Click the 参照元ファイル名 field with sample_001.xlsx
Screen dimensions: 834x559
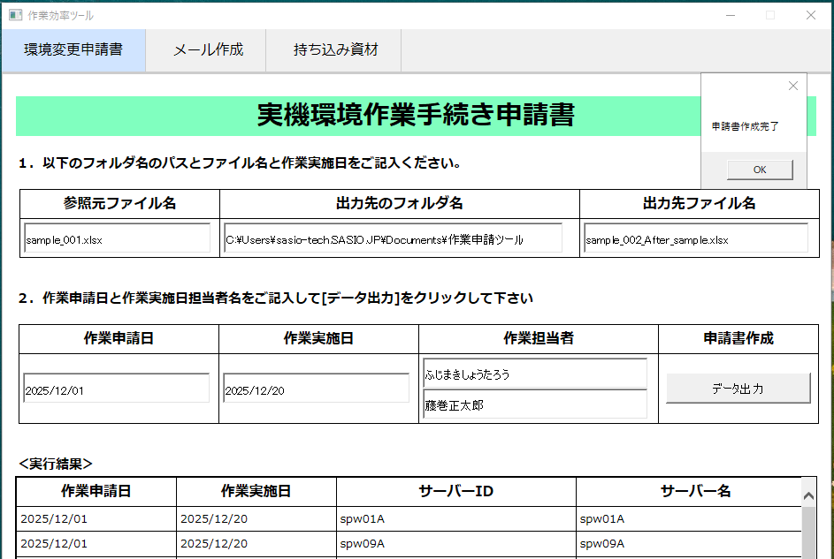pyautogui.click(x=118, y=238)
